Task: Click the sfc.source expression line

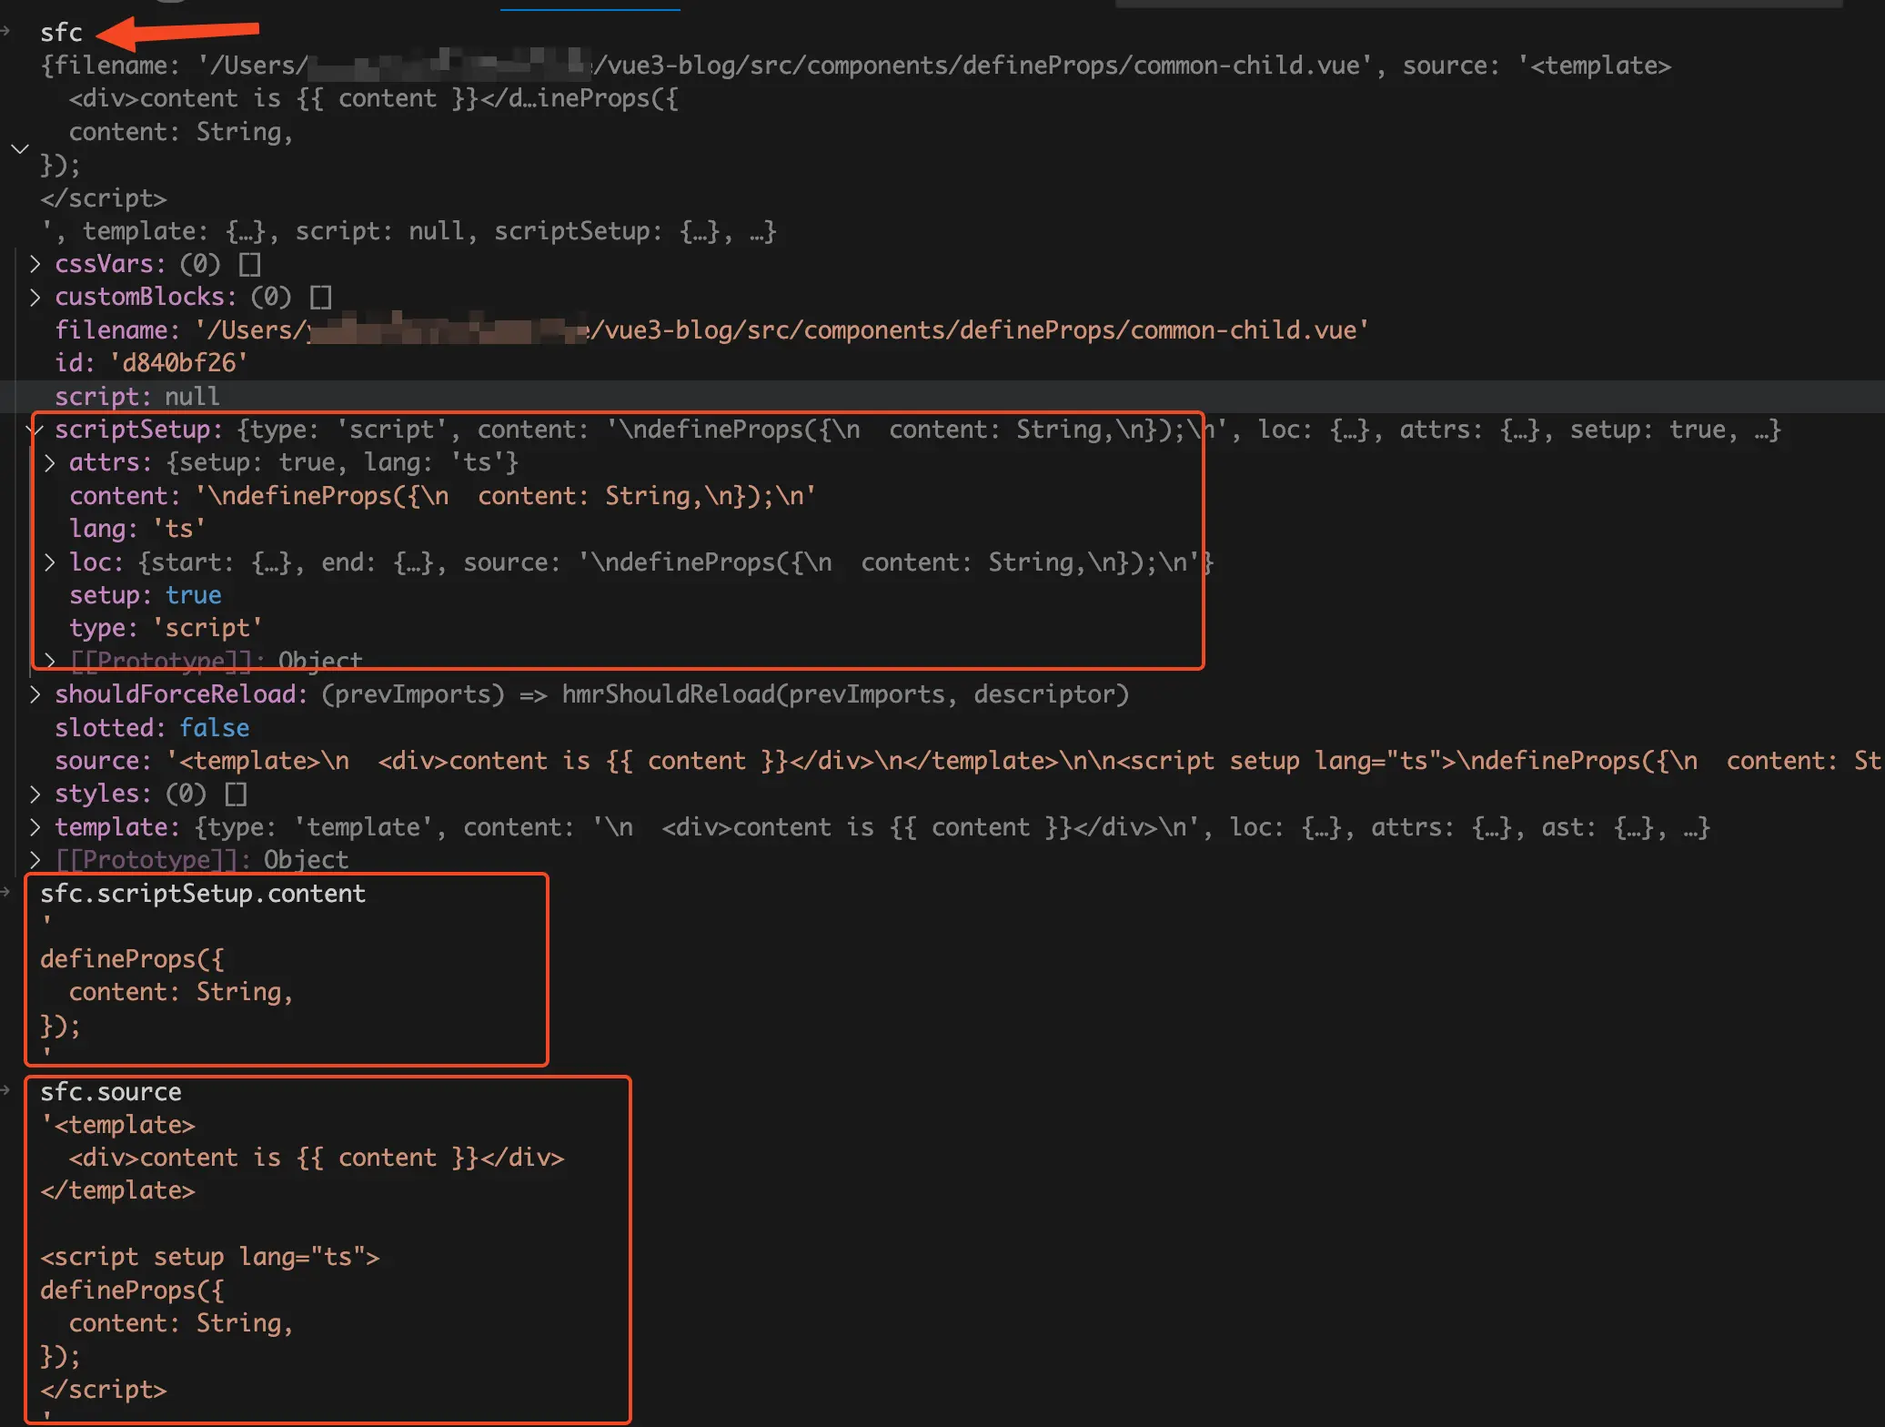Action: 110,1092
